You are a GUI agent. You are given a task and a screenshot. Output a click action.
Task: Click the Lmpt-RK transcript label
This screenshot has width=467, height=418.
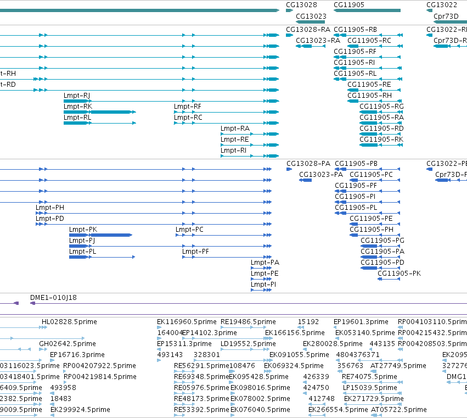point(78,107)
